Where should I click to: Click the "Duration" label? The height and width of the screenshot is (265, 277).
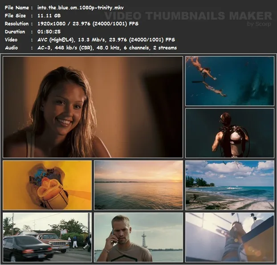pos(15,32)
